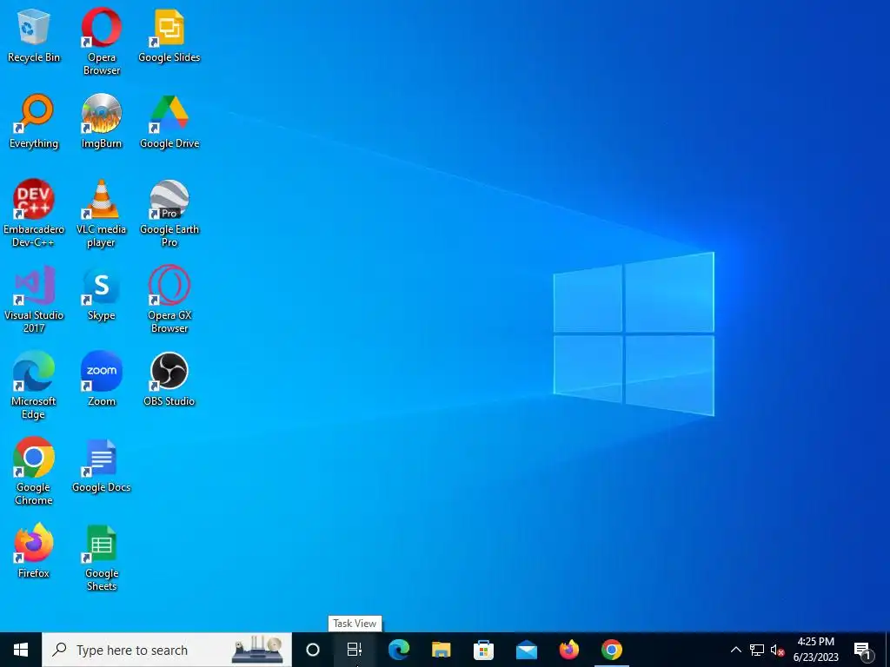Open Microsoft Store from the taskbar

[x=483, y=650]
